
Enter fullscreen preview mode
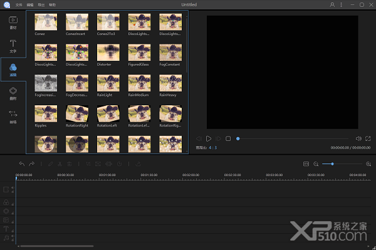coord(368,138)
